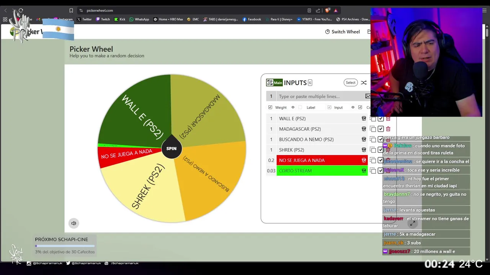Viewport: 490px width, 275px height.
Task: Reload the pickerwheel.com page
Action: coord(21,10)
